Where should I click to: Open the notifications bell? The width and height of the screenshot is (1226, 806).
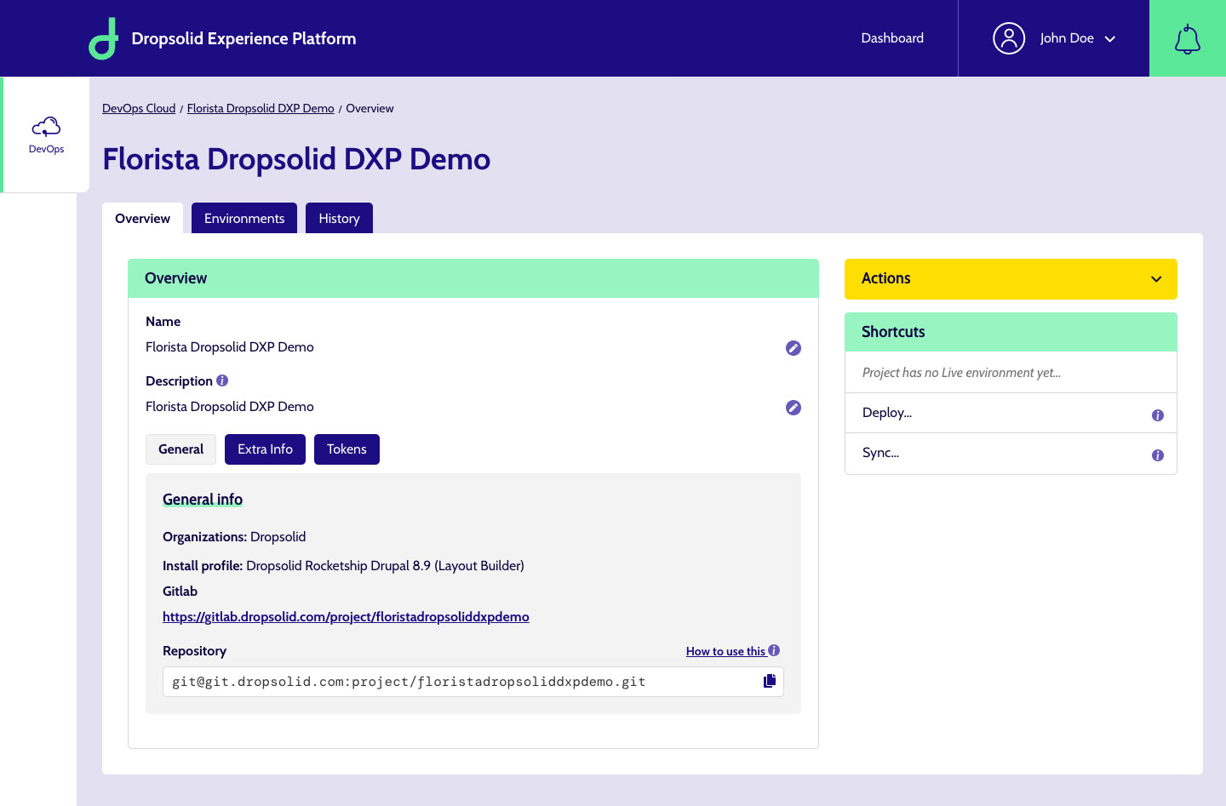[x=1188, y=38]
